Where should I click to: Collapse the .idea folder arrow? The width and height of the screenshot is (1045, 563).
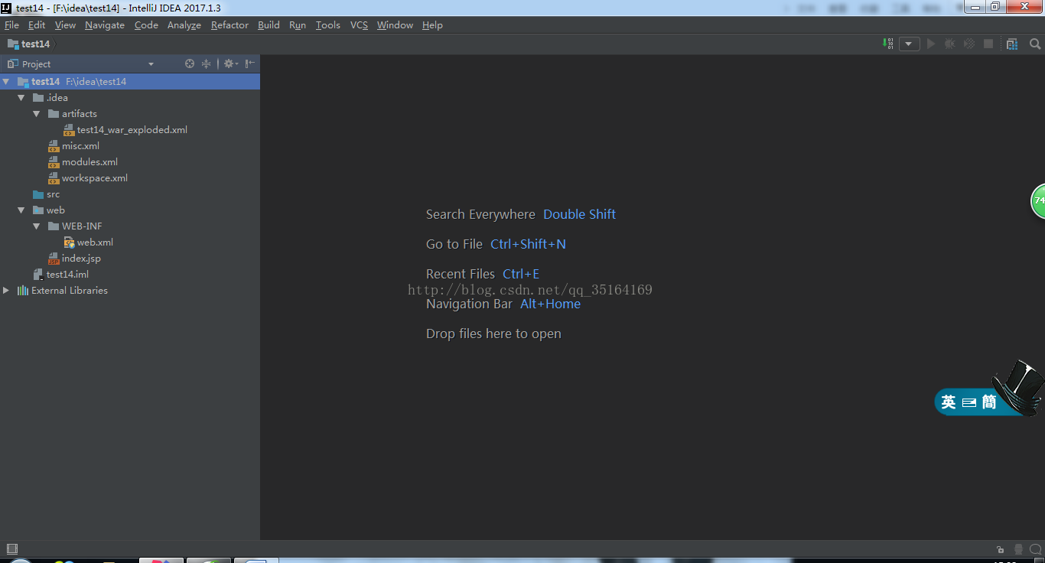[x=21, y=97]
